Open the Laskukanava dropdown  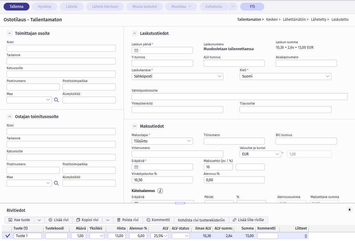point(177,76)
